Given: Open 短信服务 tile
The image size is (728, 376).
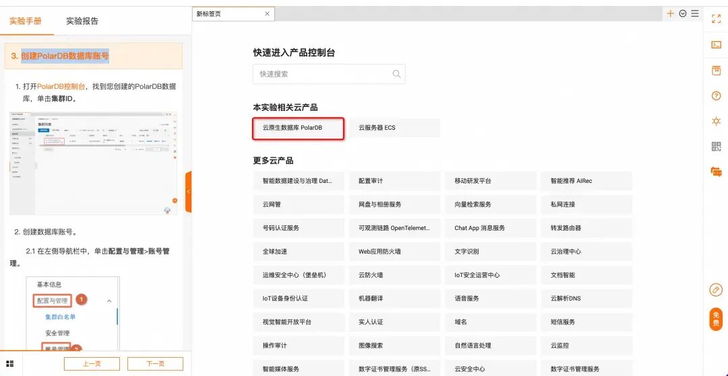Looking at the screenshot, I should click(587, 322).
